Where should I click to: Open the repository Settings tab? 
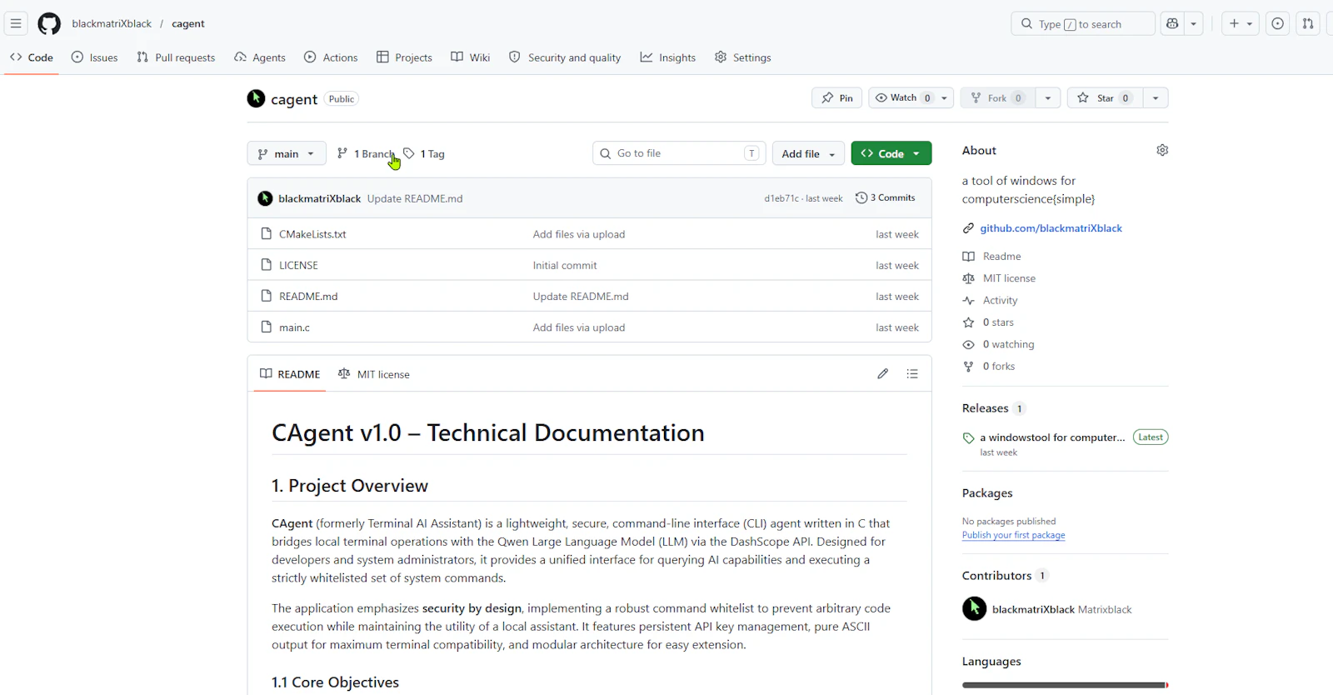tap(743, 57)
